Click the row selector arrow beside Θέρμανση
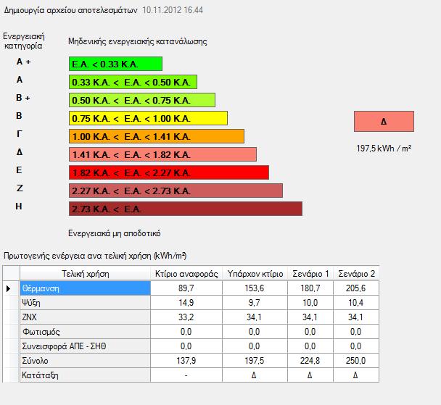The height and width of the screenshot is (405, 441). [8, 288]
